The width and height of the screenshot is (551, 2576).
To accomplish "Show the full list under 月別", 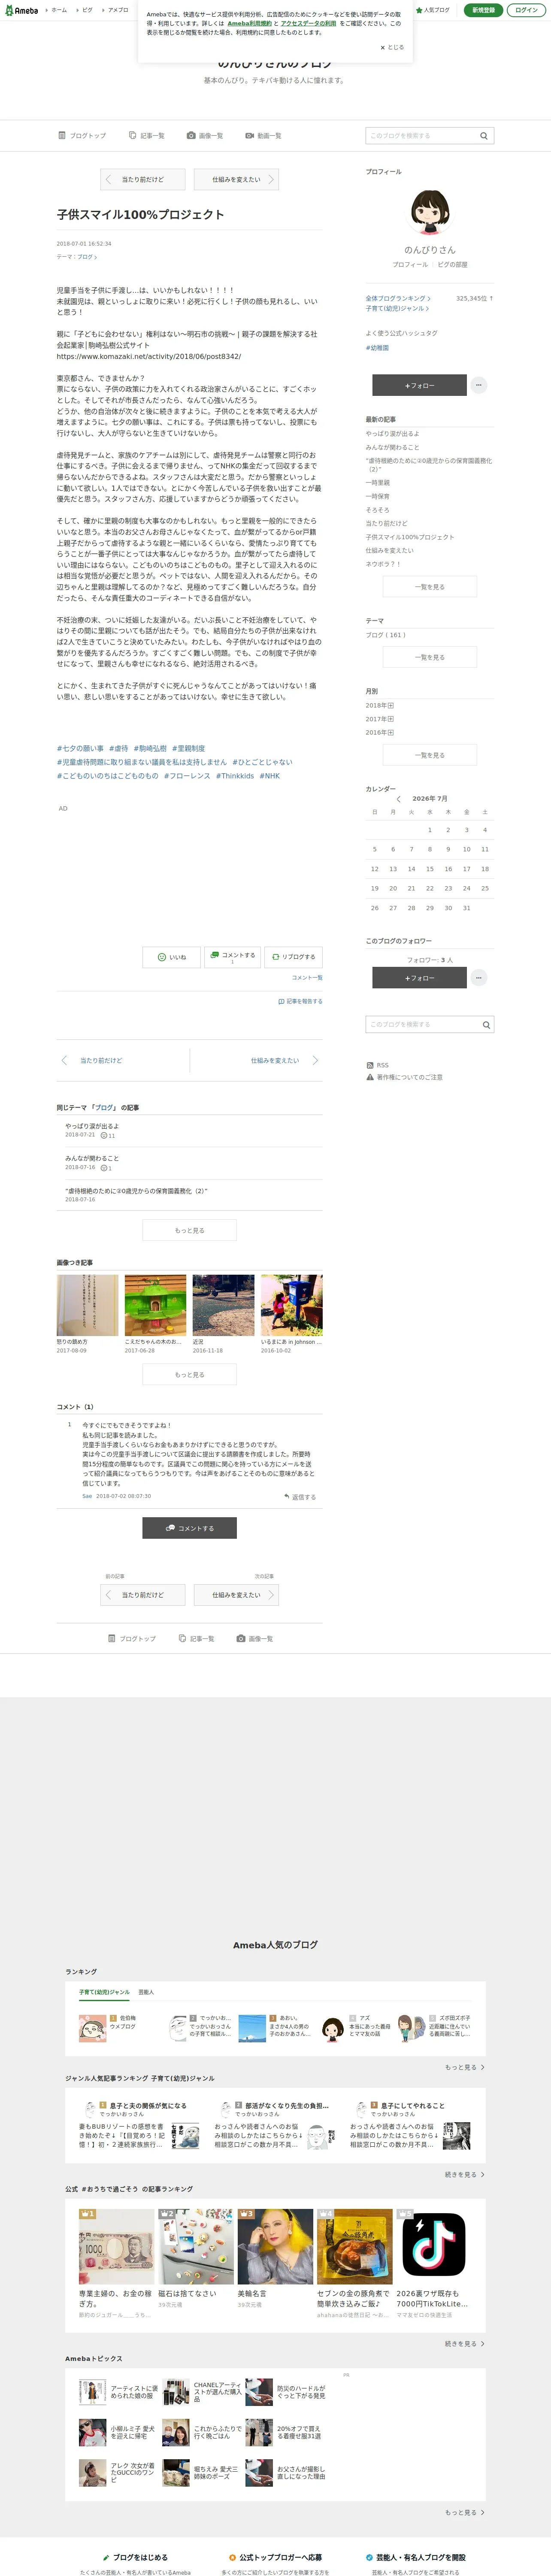I will pyautogui.click(x=430, y=755).
